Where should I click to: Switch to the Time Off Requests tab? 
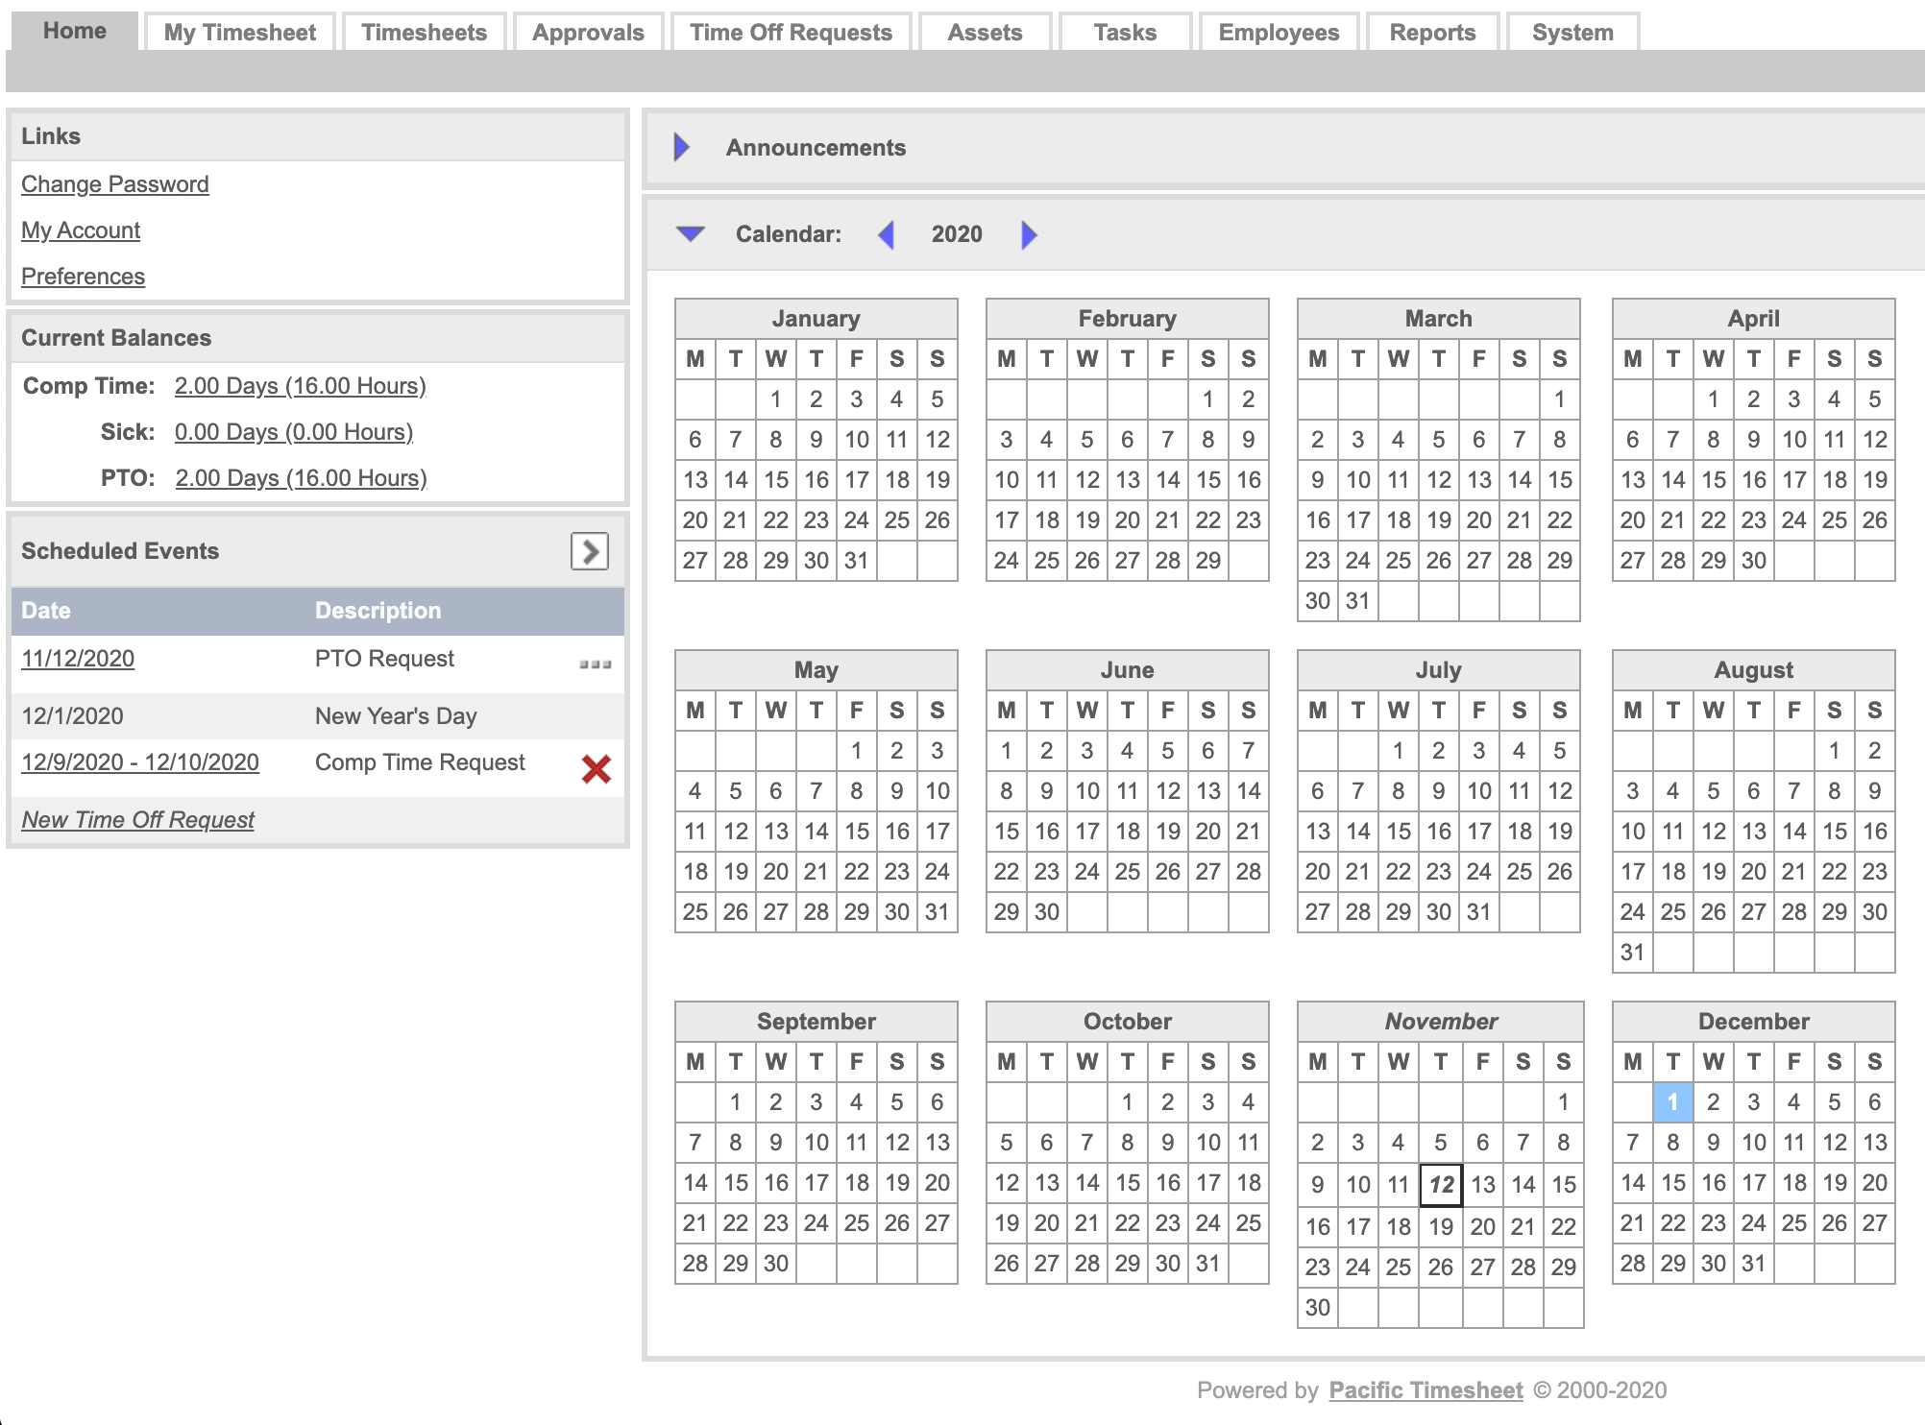[791, 33]
